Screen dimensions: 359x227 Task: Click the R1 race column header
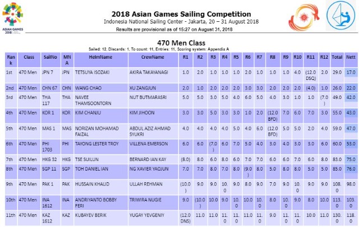pyautogui.click(x=186, y=58)
